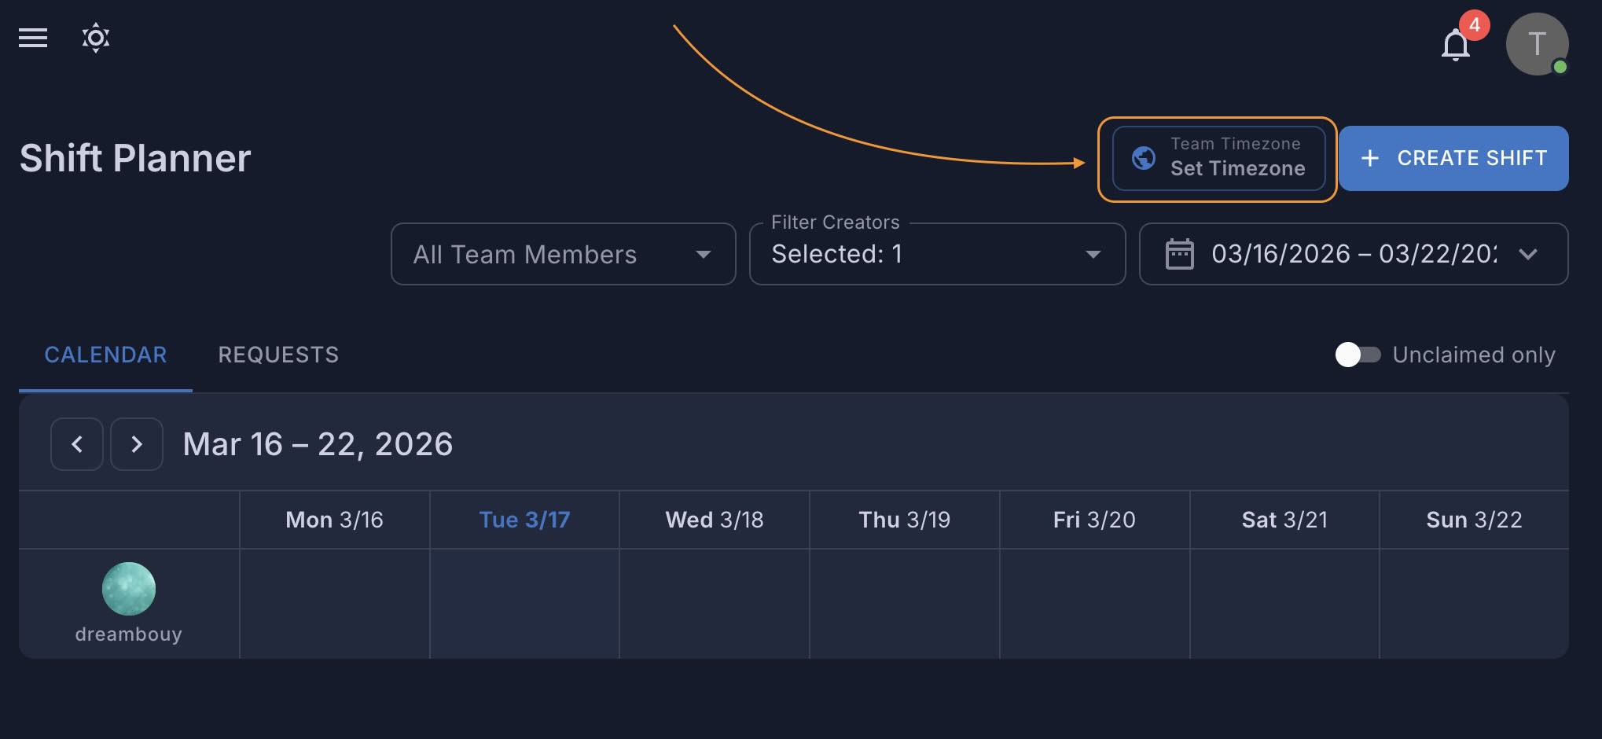
Task: Expand All Team Members dropdown
Action: click(x=703, y=254)
